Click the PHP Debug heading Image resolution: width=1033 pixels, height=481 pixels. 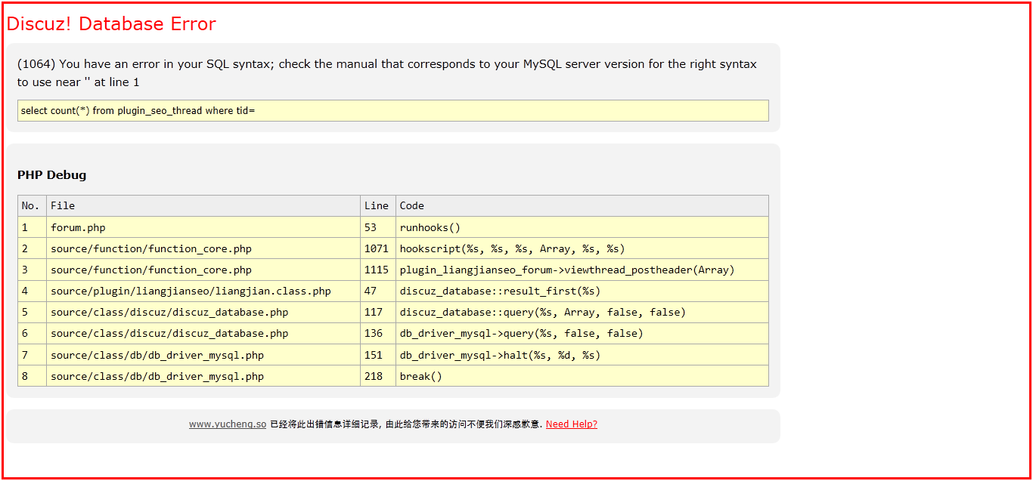[x=51, y=175]
